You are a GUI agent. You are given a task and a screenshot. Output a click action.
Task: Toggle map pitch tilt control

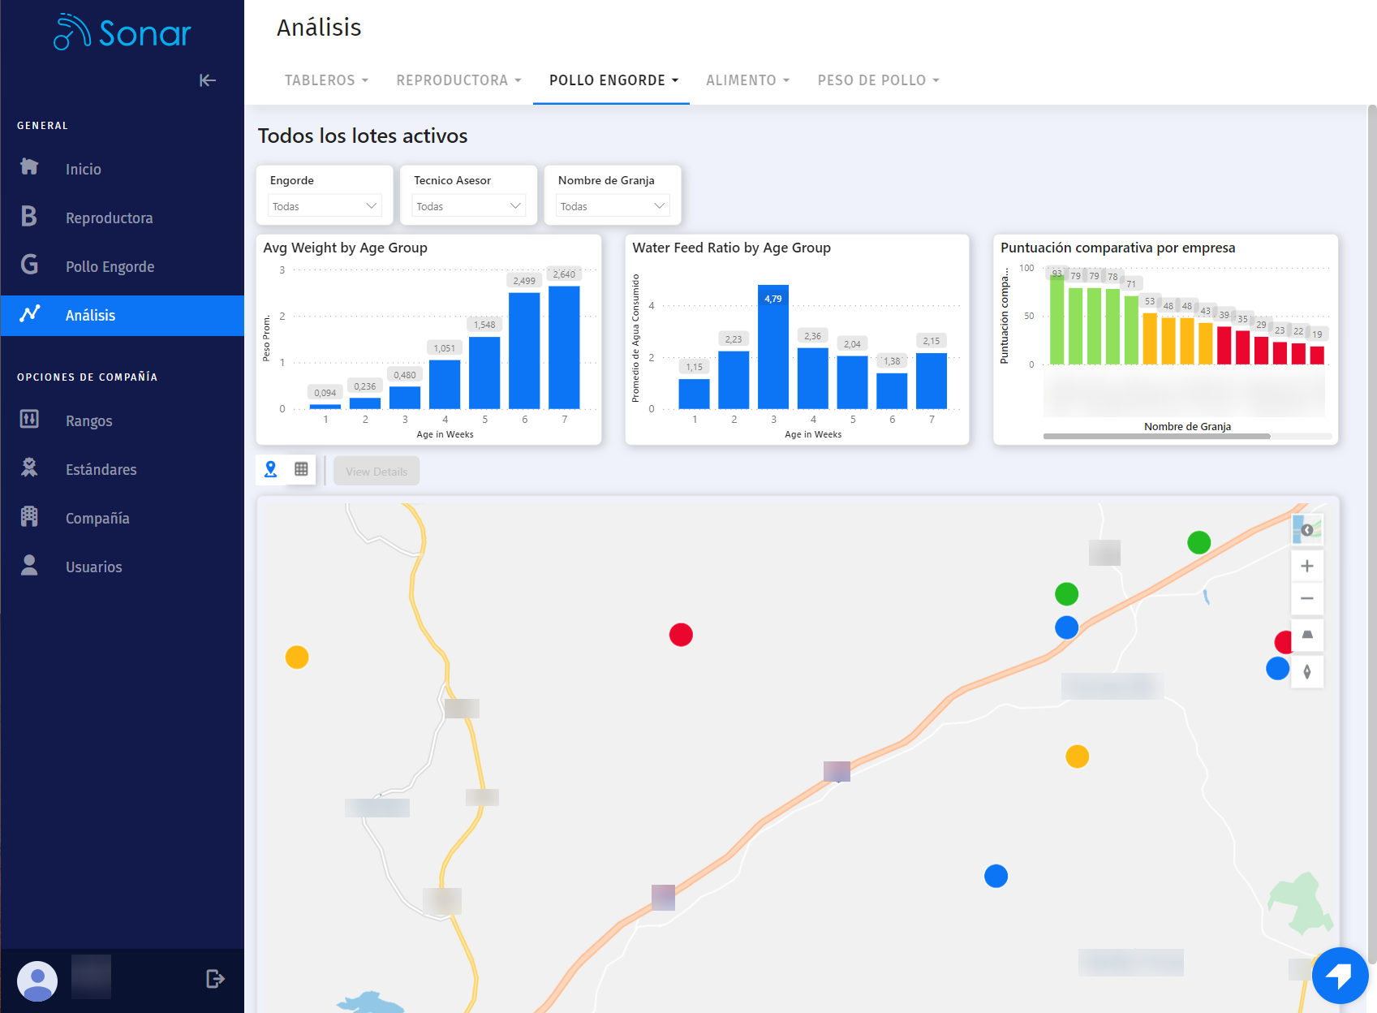pos(1306,635)
